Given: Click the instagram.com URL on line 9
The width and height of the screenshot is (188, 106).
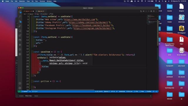Looking at the screenshot, I should click(93, 28).
